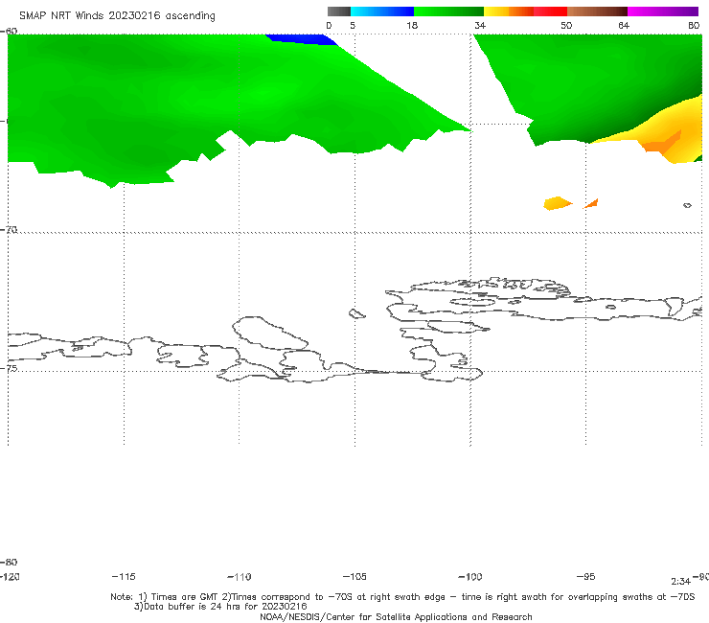Click the longitude label '-120'
The image size is (709, 623).
pos(10,577)
